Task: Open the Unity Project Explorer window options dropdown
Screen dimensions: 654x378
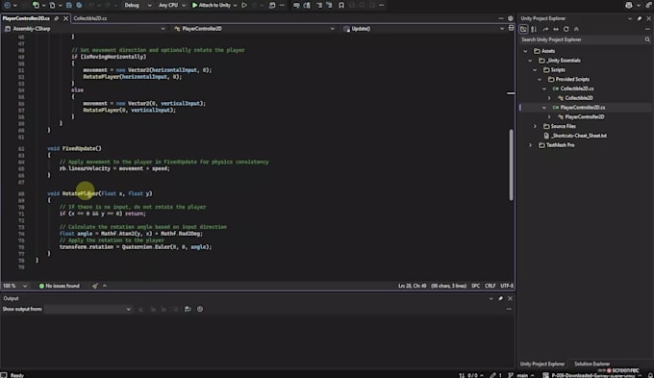Action: [x=630, y=18]
